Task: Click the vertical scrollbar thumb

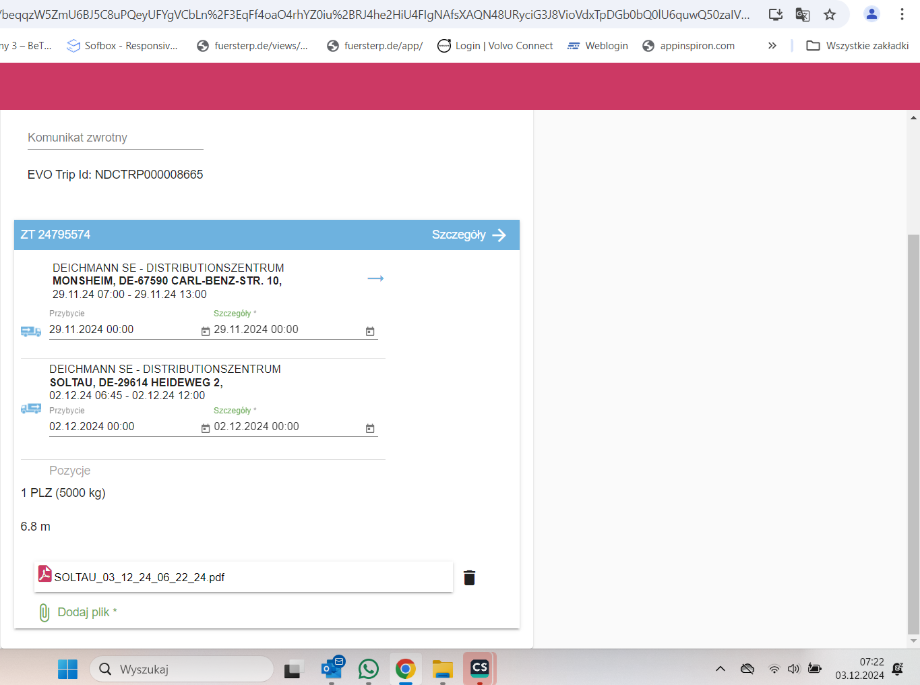Action: (x=913, y=434)
